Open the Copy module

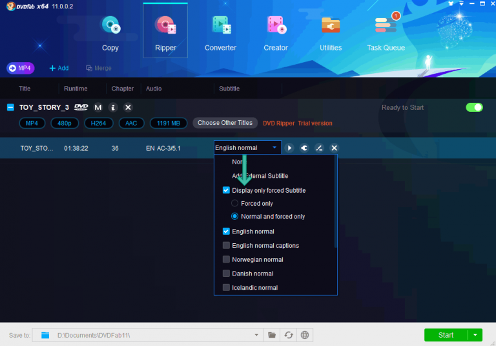[x=110, y=33]
